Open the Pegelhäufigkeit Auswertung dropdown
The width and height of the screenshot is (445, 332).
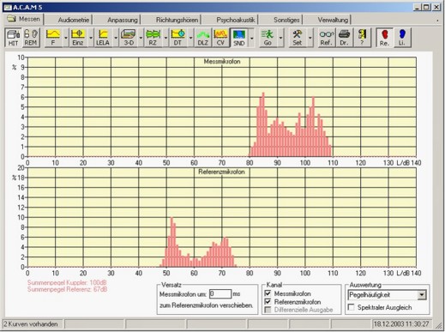pos(388,295)
